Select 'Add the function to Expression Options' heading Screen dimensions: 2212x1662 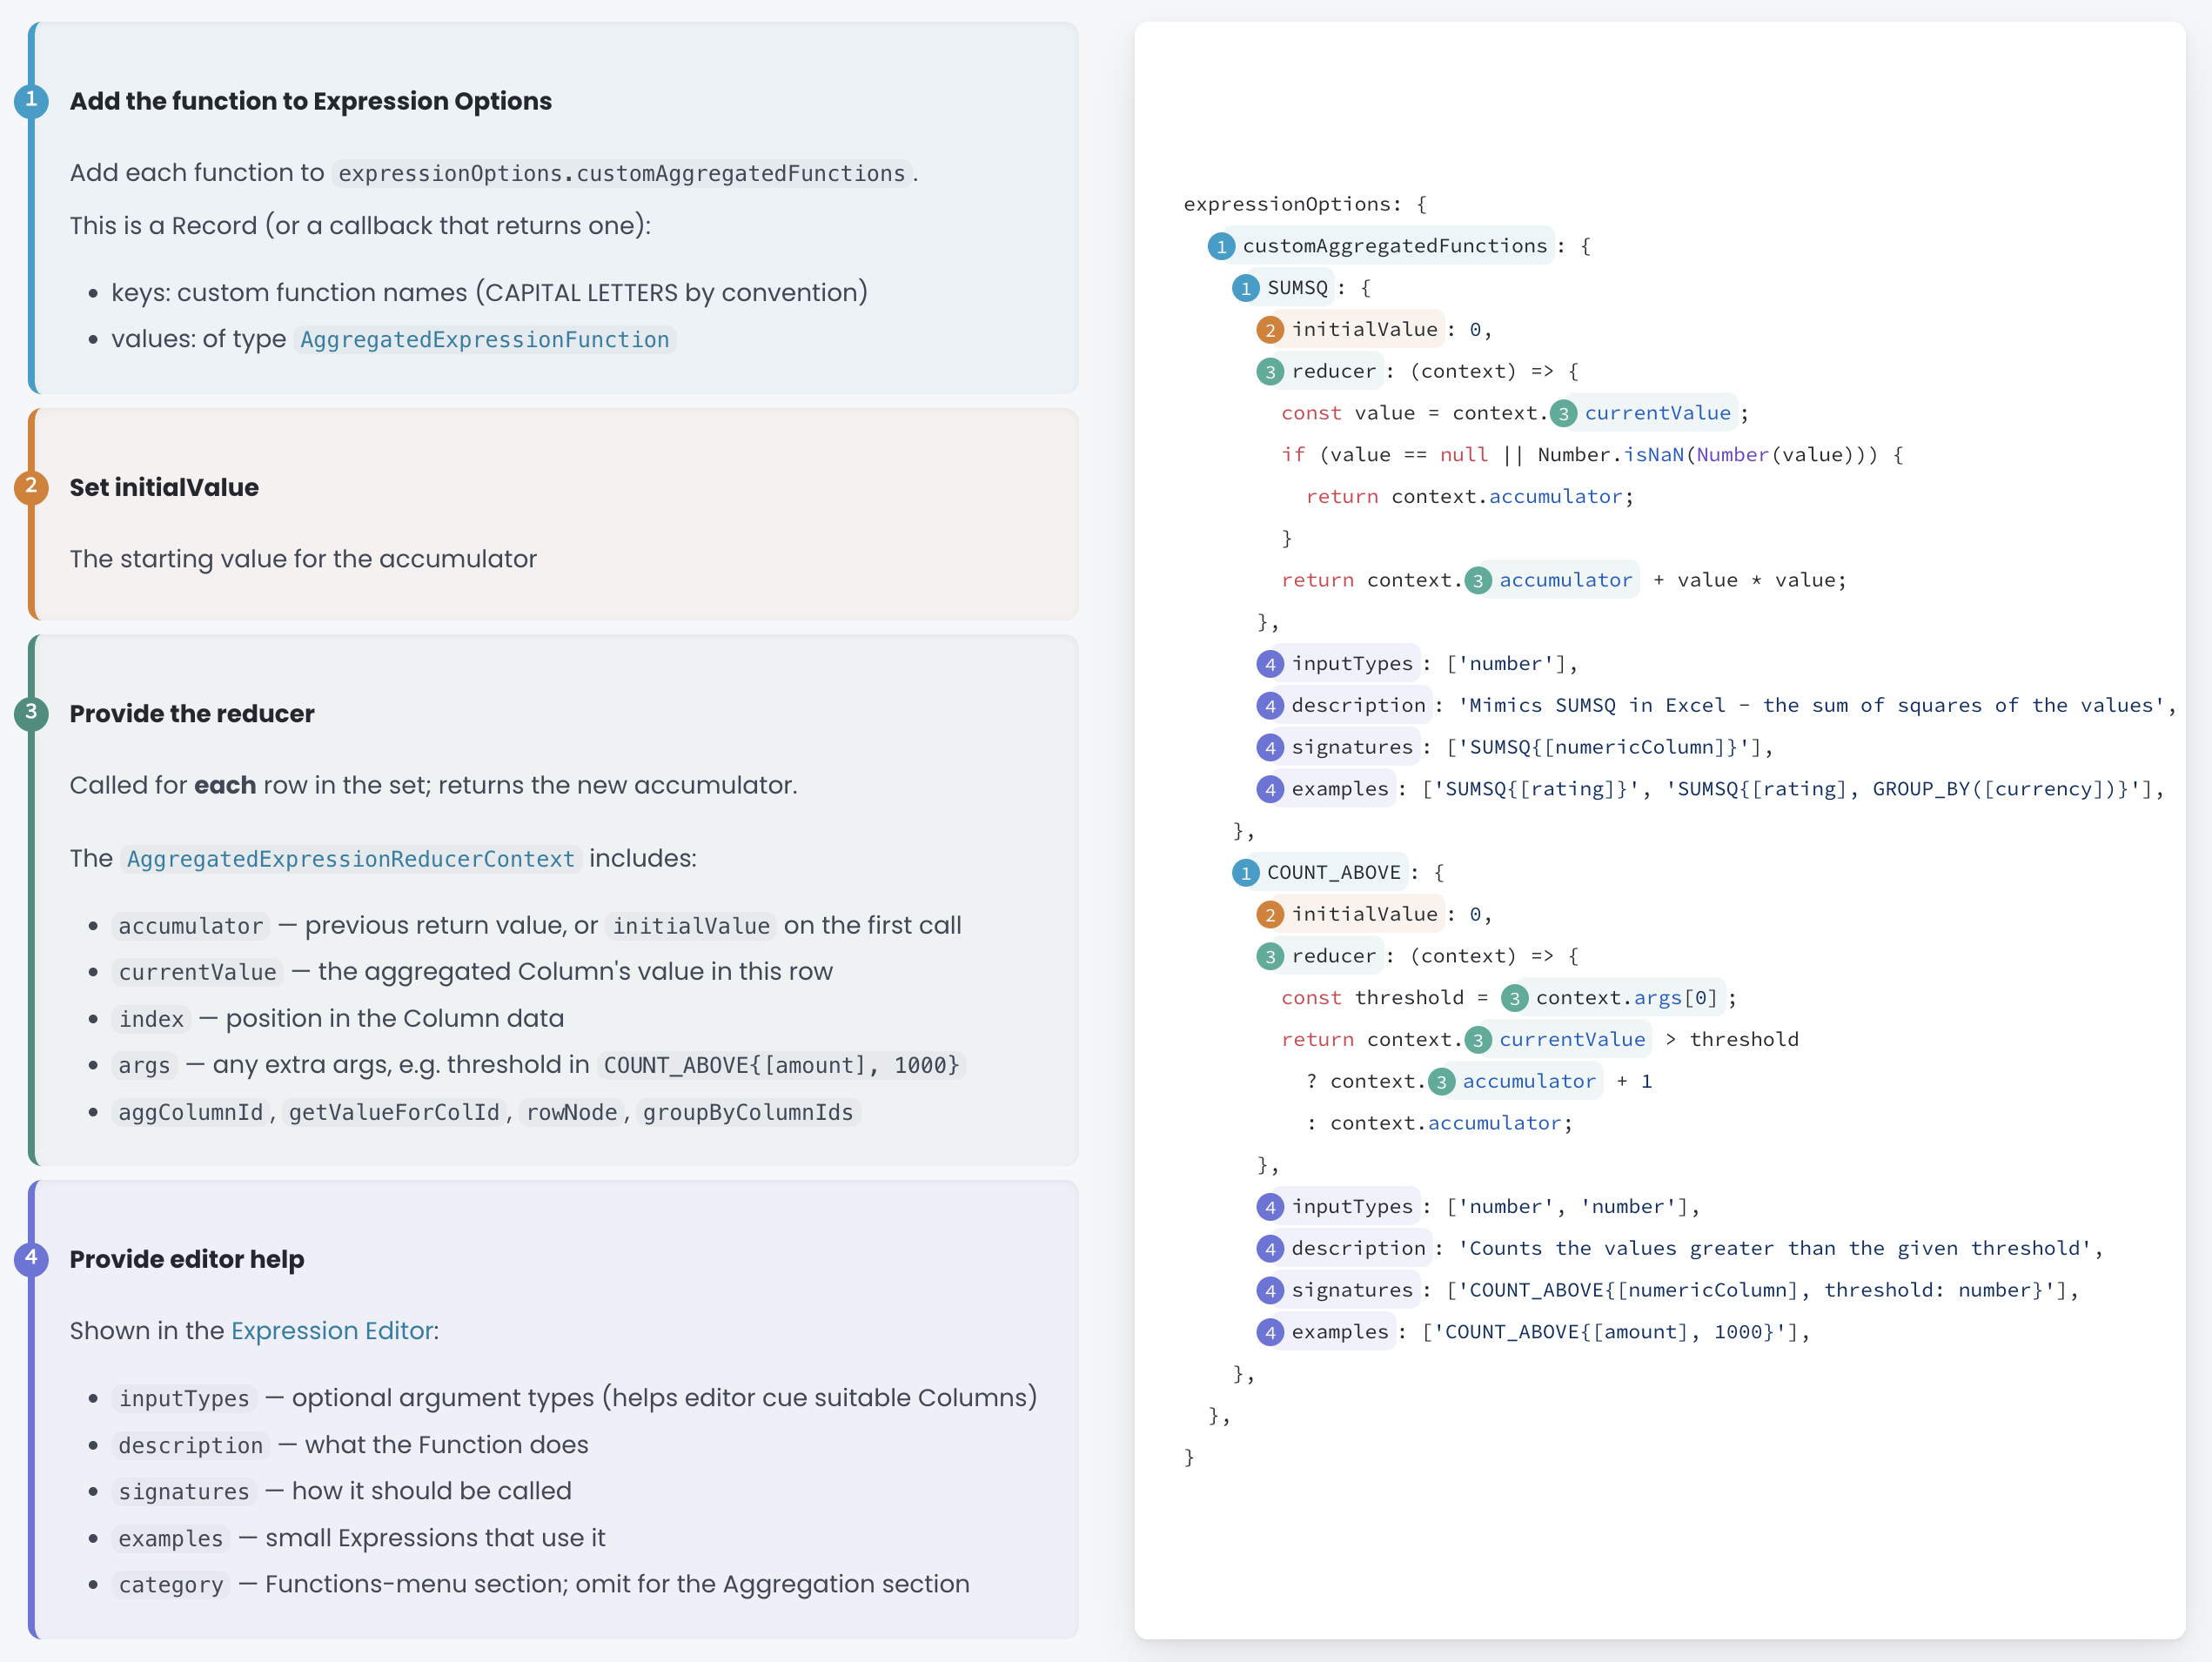click(310, 101)
